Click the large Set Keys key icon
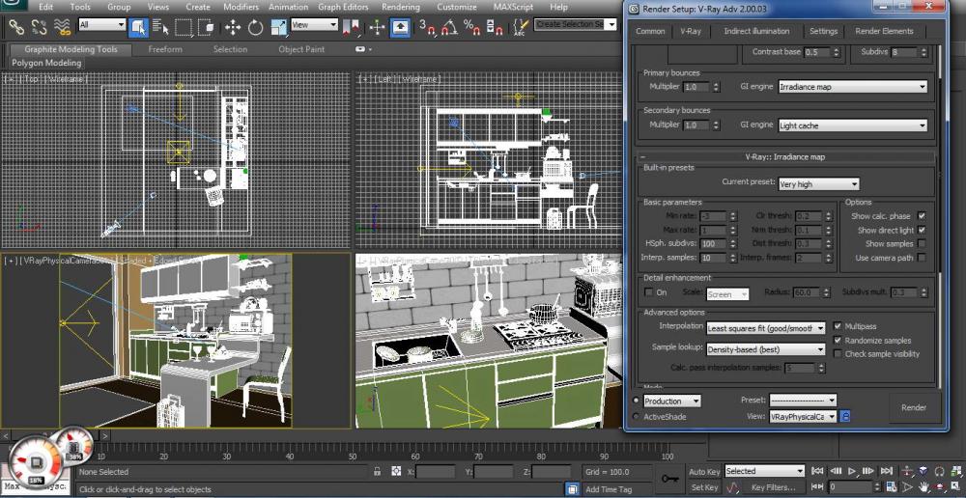 click(669, 479)
